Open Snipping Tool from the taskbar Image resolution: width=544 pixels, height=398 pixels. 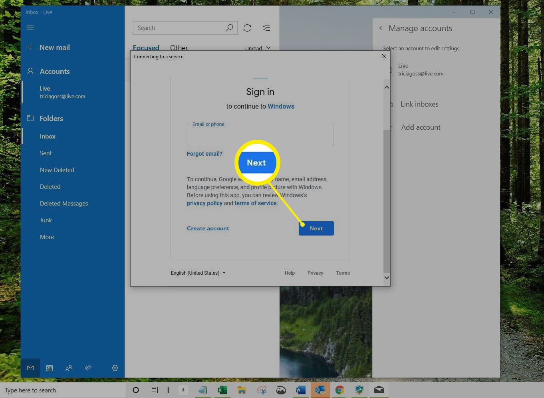[x=262, y=390]
